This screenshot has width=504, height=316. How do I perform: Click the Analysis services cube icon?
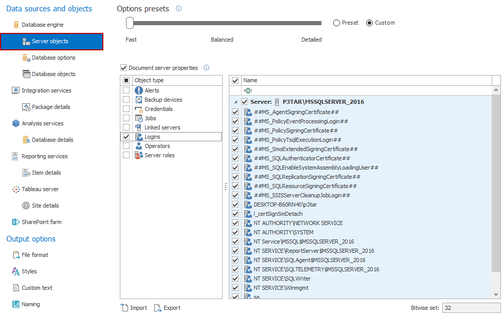point(16,123)
